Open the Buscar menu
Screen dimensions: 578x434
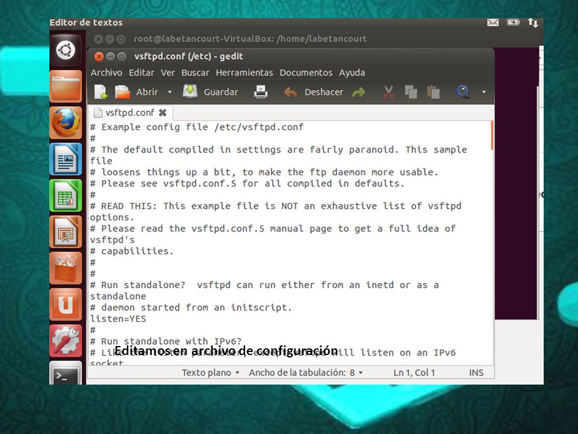(x=195, y=73)
